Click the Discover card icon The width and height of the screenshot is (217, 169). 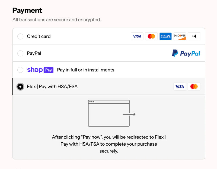click(180, 36)
